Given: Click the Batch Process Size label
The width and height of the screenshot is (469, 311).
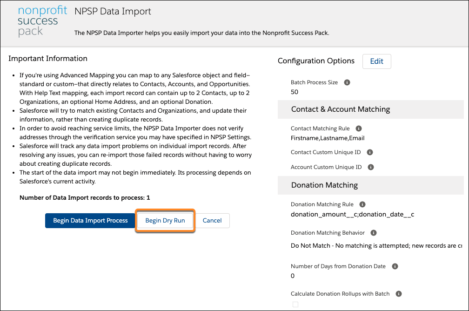Looking at the screenshot, I should tap(314, 82).
